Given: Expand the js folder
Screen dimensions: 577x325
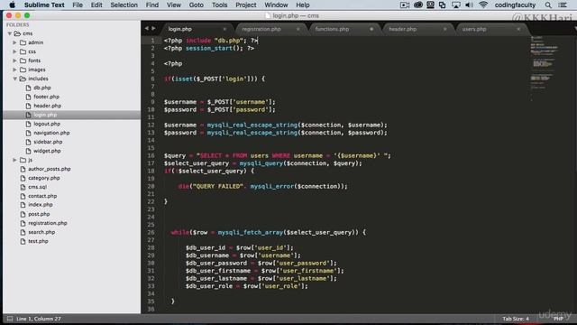Looking at the screenshot, I should [14, 160].
